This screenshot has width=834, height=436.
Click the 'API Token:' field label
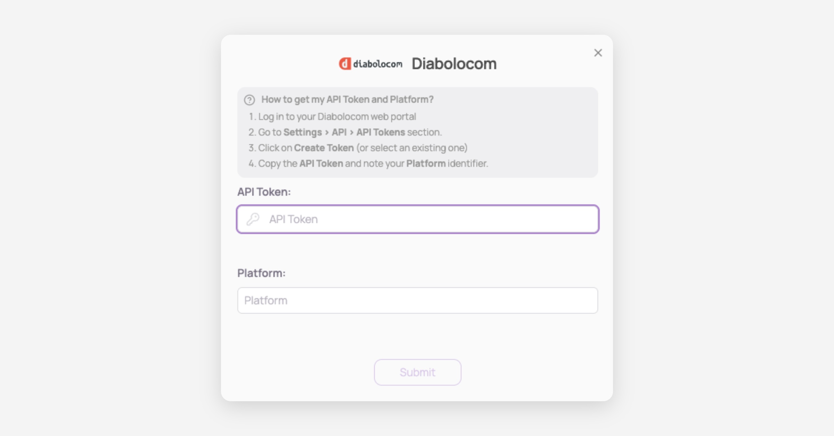point(264,192)
